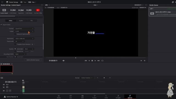Viewport: 176px width, 99px height.
Task: Enable Chapters from Markers checkbox
Action: point(15,44)
